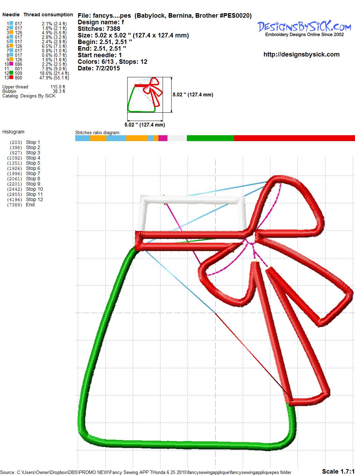The height and width of the screenshot is (475, 355).
Task: Select the green swatch for needle 12
Action: (11, 73)
